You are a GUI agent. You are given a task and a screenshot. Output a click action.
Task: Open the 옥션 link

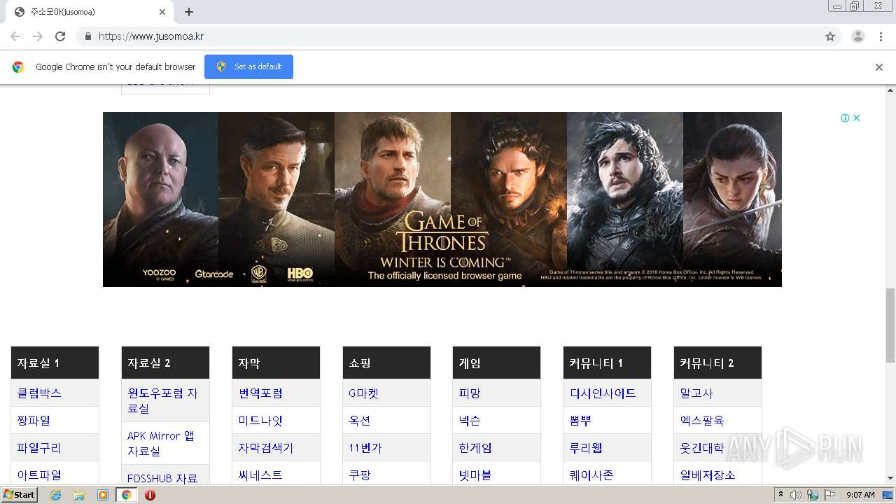pos(360,421)
